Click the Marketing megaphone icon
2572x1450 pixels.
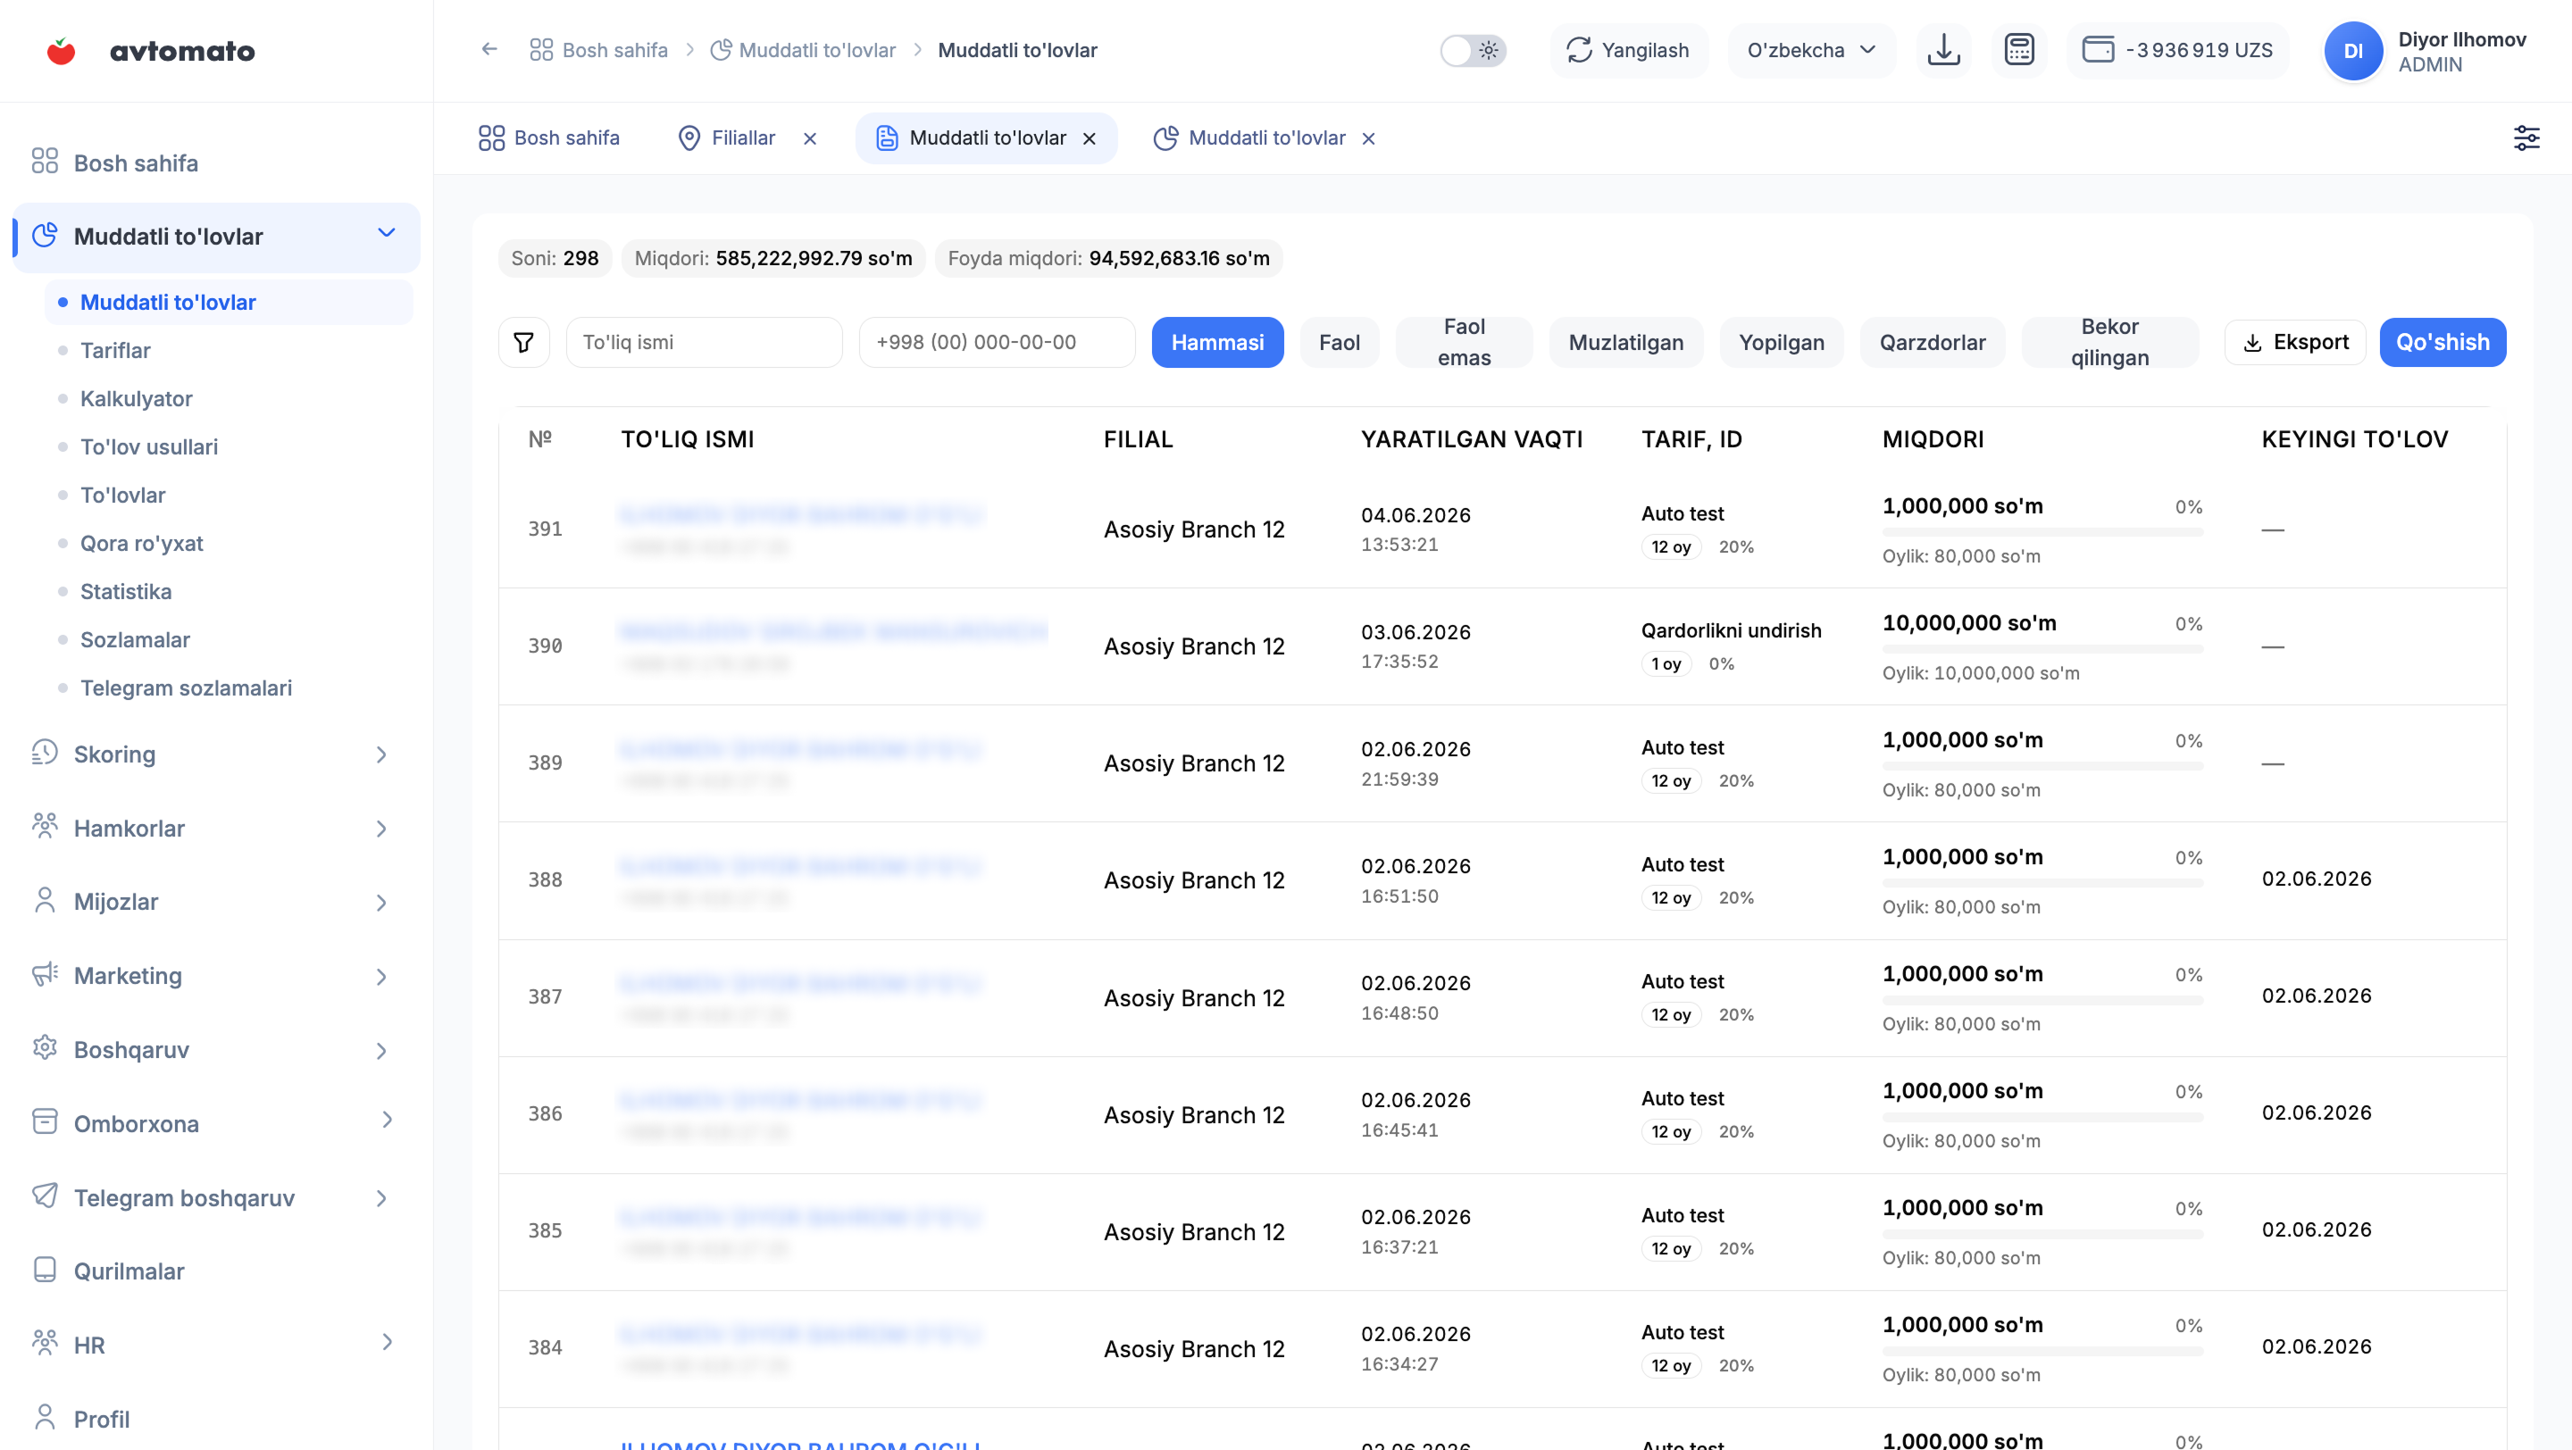[x=45, y=974]
